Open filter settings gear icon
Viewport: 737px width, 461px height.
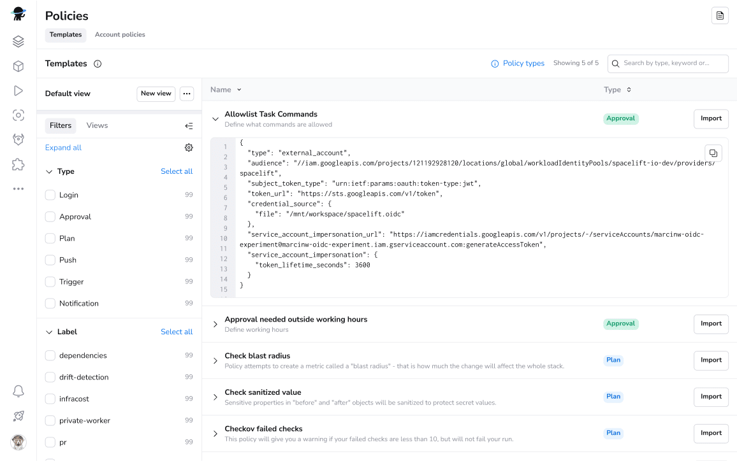point(189,148)
